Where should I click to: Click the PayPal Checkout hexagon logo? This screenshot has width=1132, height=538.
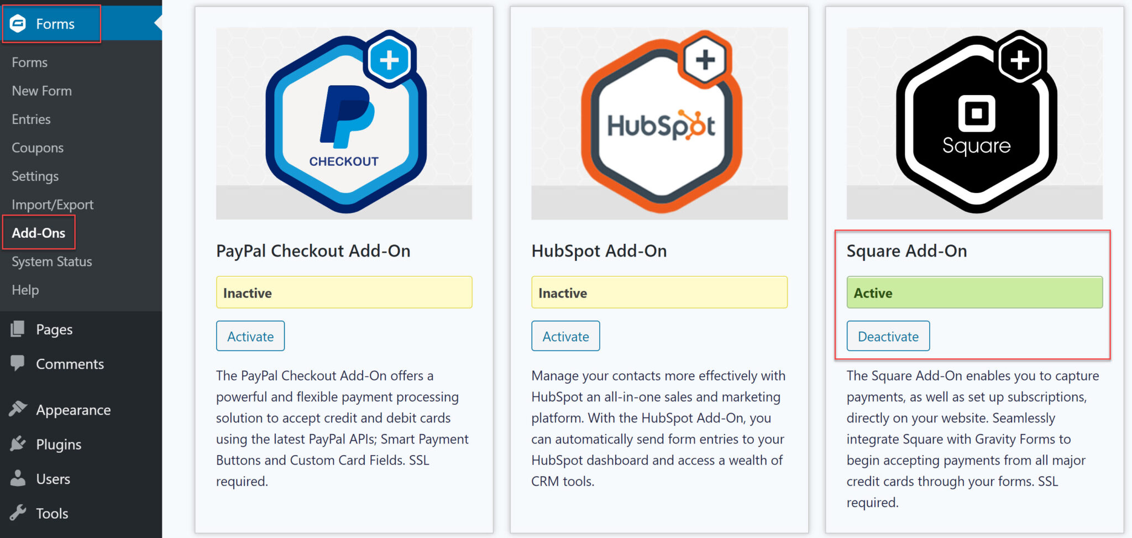[344, 123]
